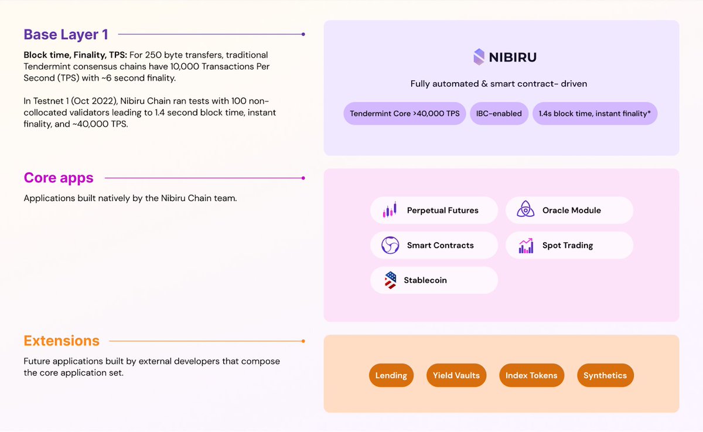The image size is (703, 432).
Task: Click 'Block time, Finality, TPS:' bold text
Action: coord(75,55)
